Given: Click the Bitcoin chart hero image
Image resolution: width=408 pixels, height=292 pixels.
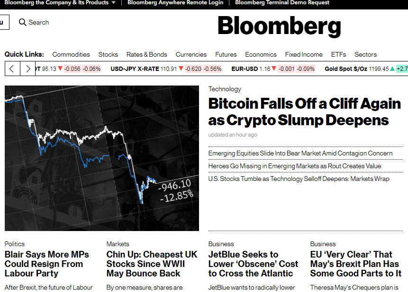Looking at the screenshot, I should pyautogui.click(x=101, y=158).
